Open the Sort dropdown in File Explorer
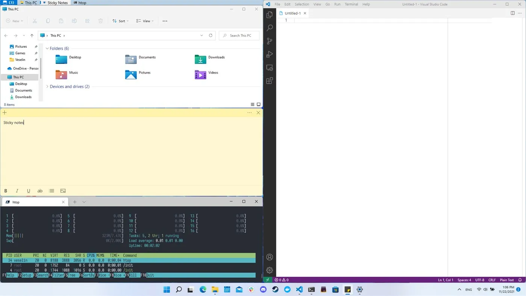This screenshot has width=526, height=296. click(121, 21)
